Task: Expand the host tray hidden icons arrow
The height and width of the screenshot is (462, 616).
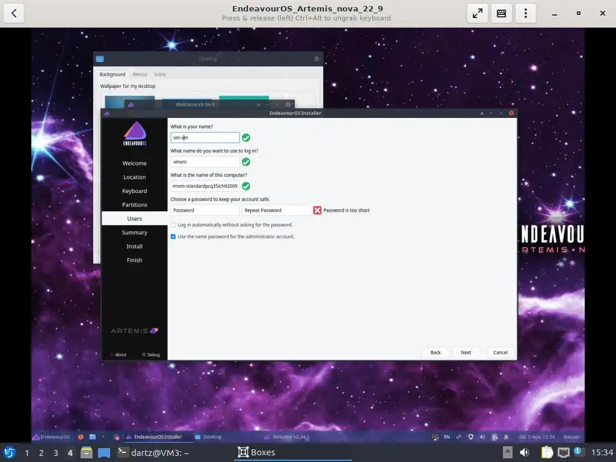Action: click(x=508, y=452)
